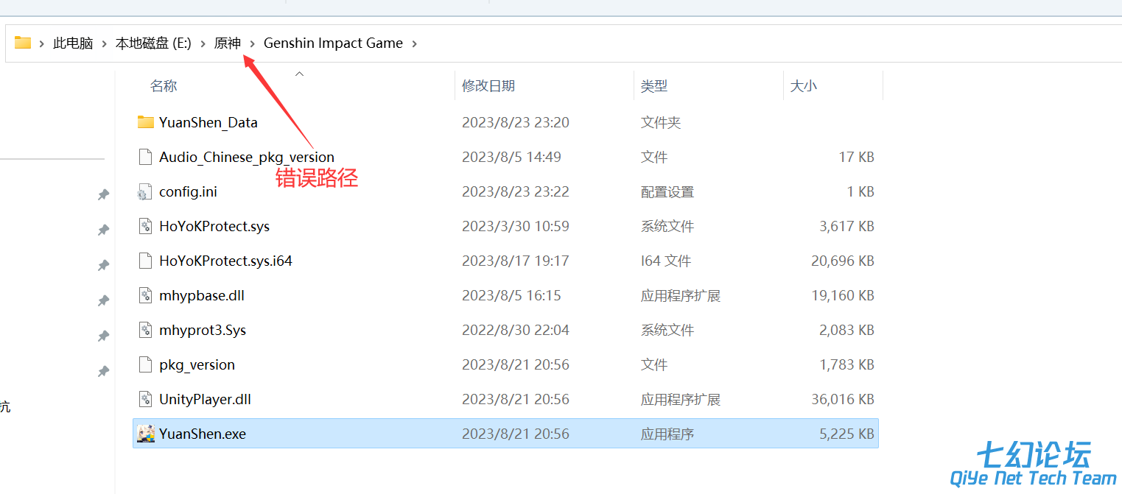Image resolution: width=1122 pixels, height=494 pixels.
Task: Click size 36,016 KB of UnityPlayer.dll
Action: [843, 400]
